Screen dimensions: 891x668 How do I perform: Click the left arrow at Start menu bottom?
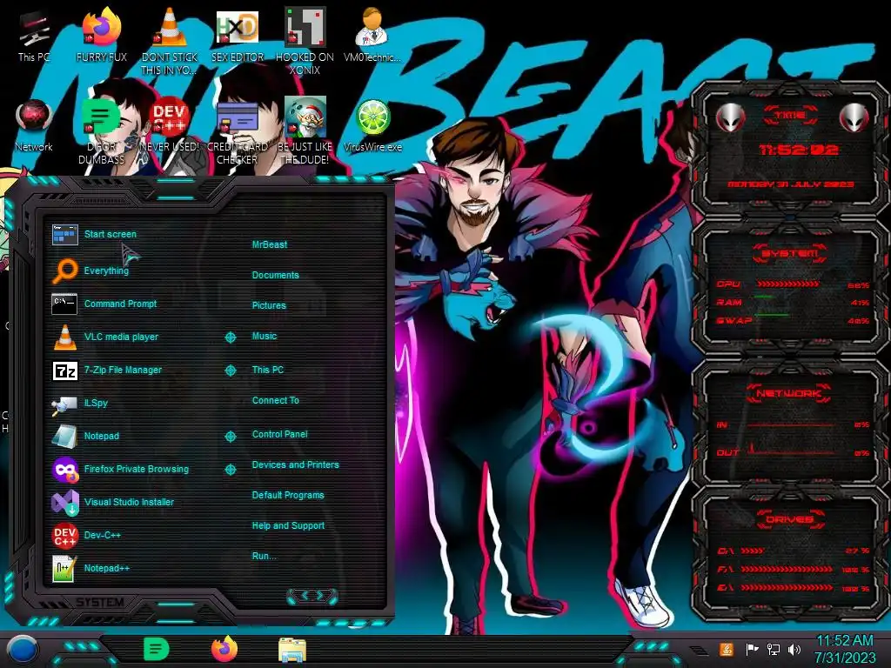tap(304, 595)
